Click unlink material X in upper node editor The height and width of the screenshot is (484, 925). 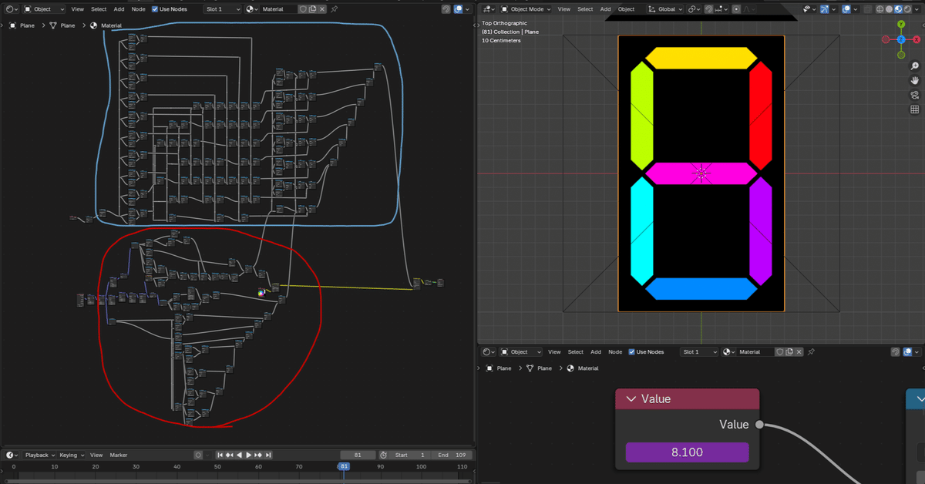323,9
